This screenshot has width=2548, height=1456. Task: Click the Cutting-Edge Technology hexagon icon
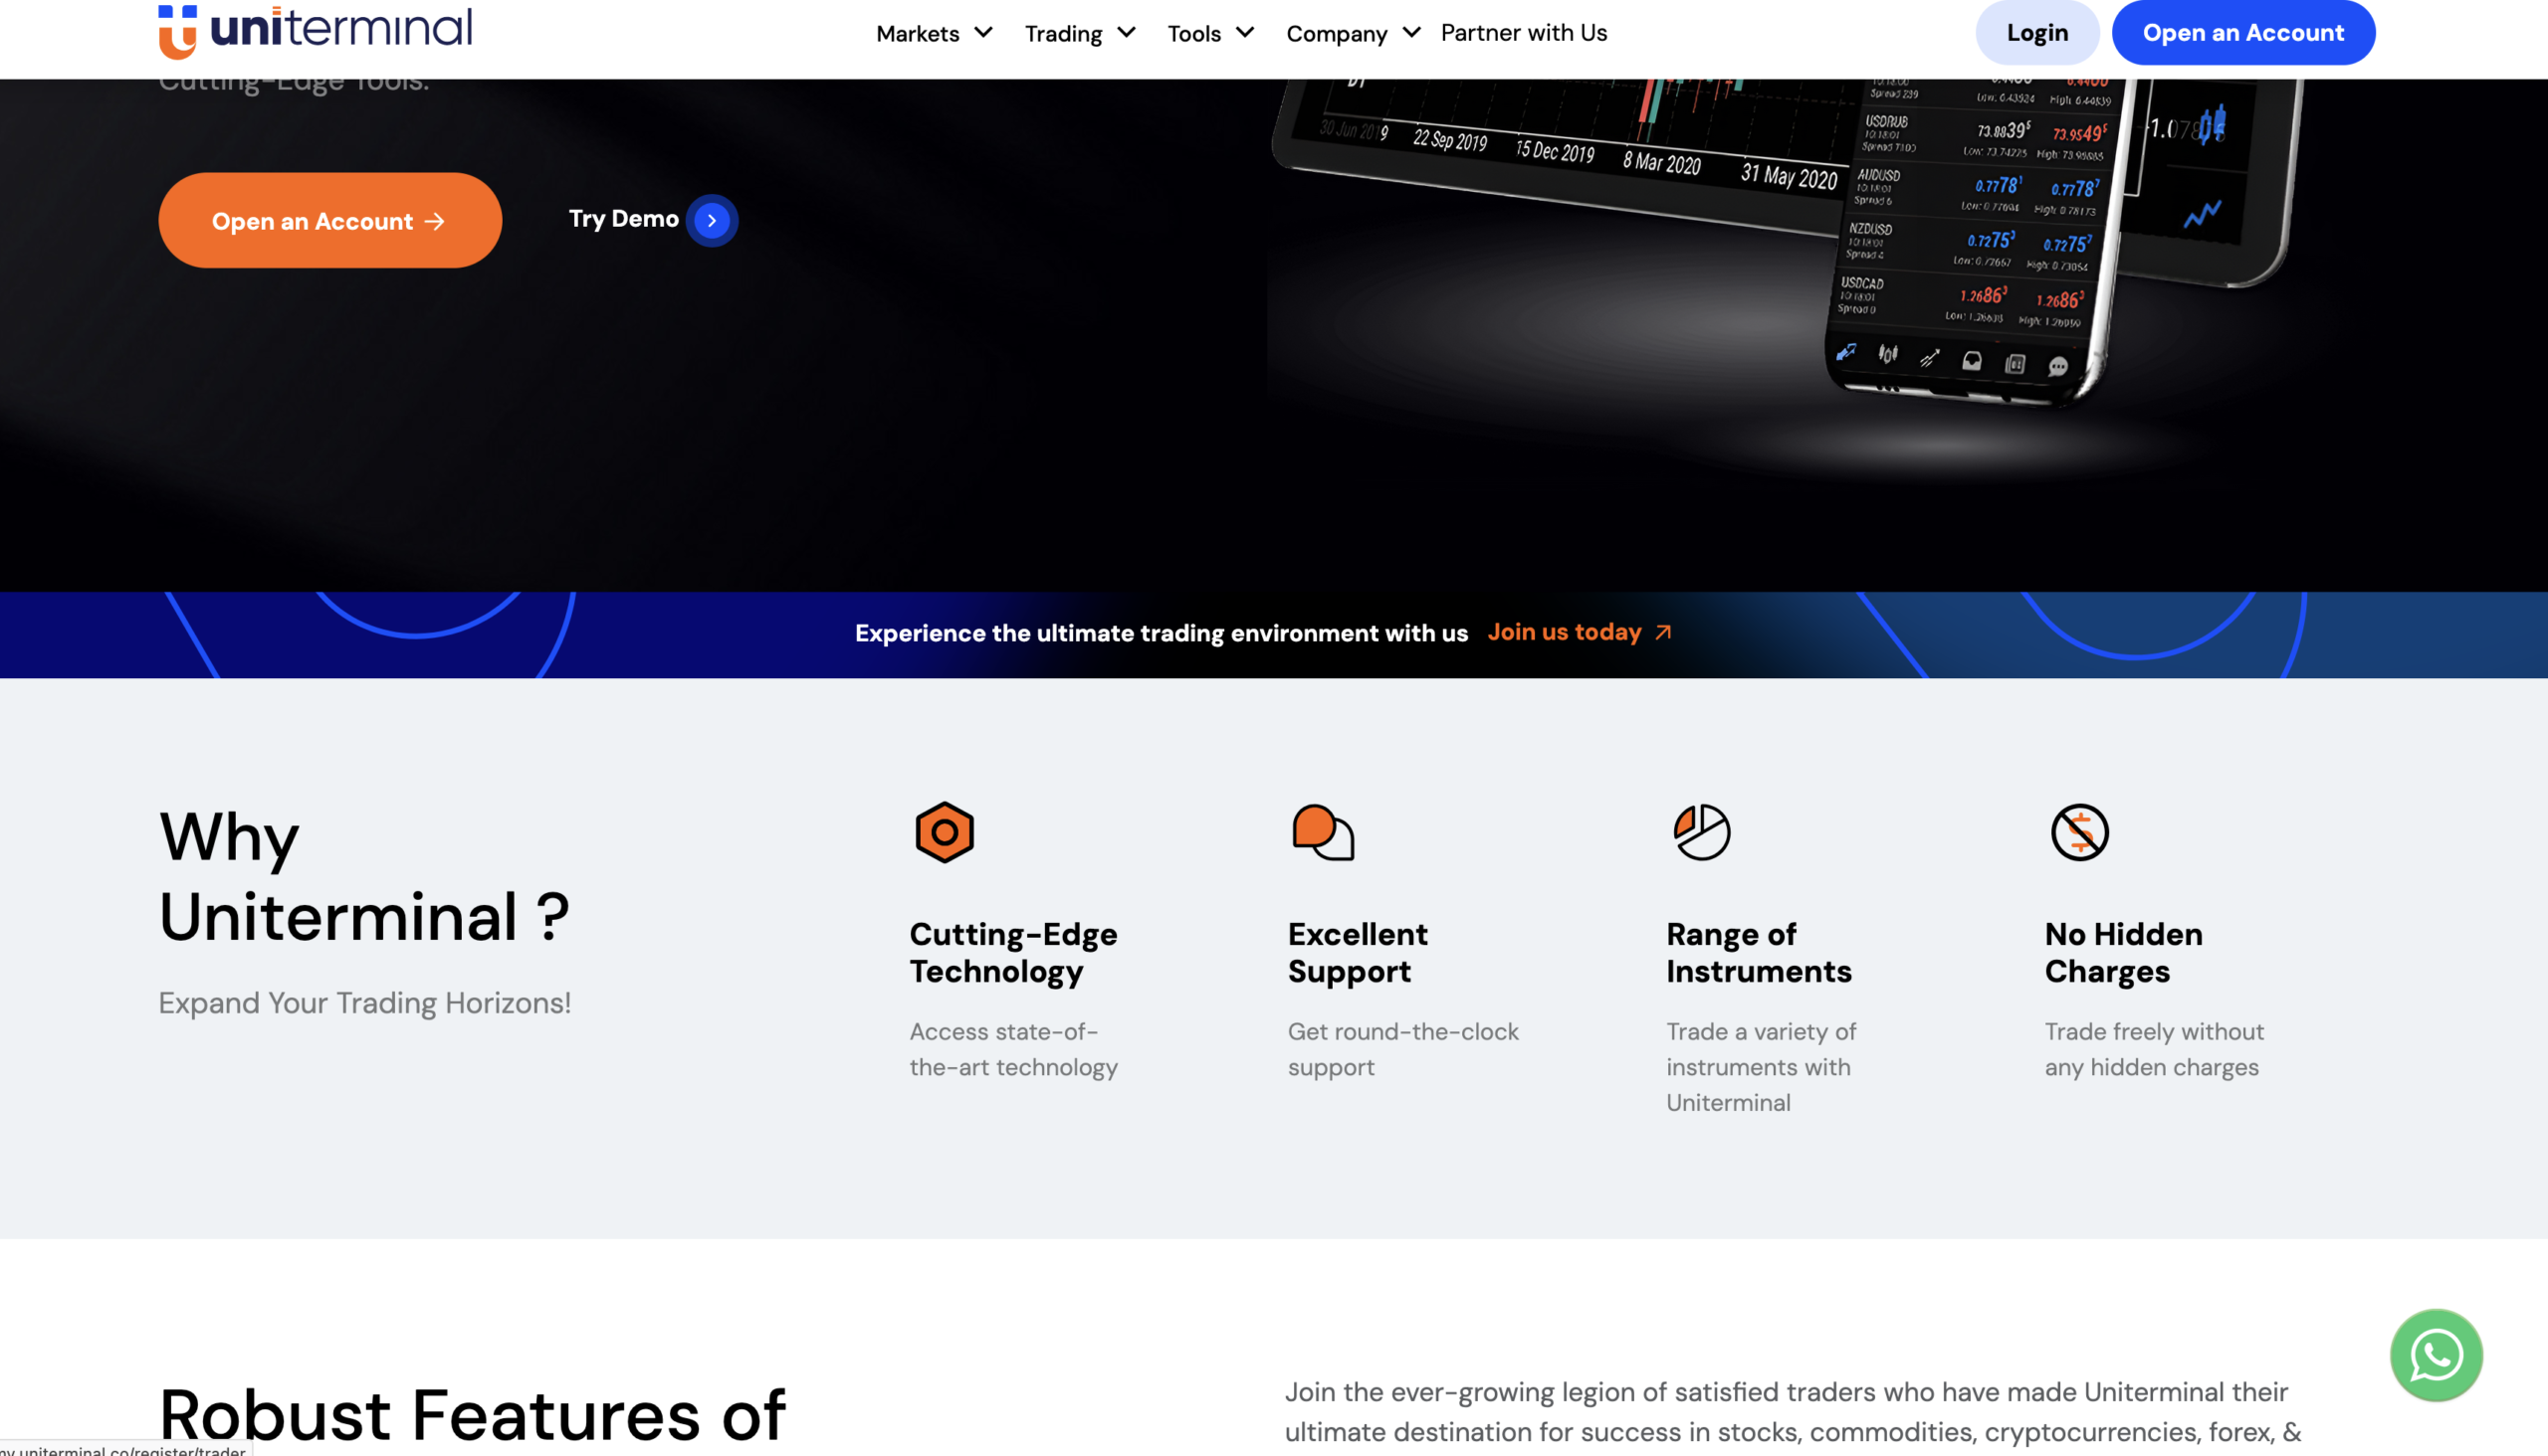coord(944,832)
